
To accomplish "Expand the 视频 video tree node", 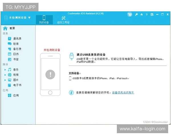I will 5,75.
